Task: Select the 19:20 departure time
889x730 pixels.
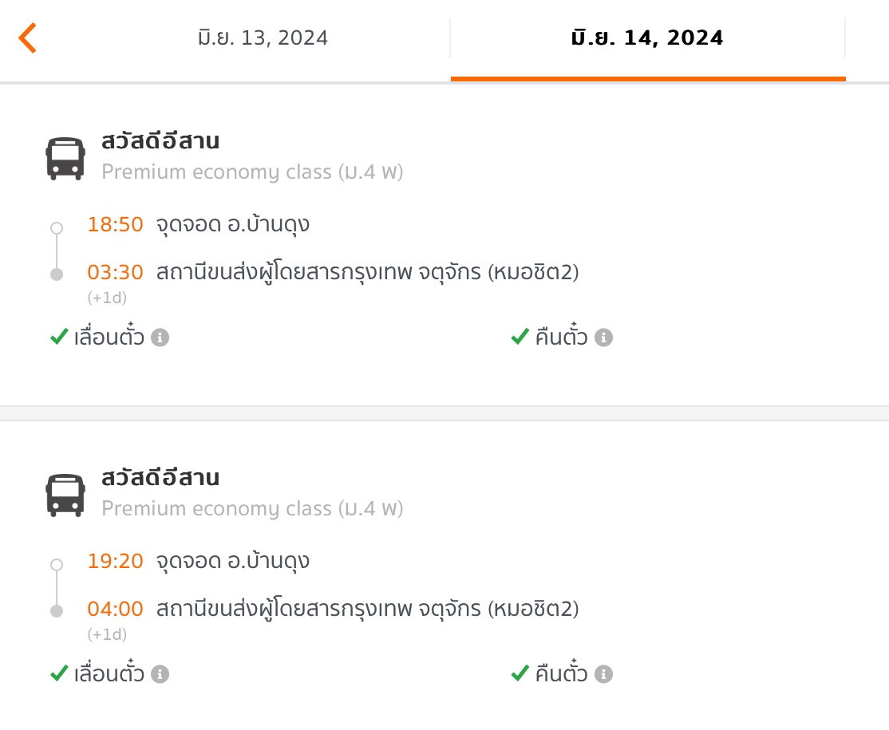Action: tap(115, 561)
